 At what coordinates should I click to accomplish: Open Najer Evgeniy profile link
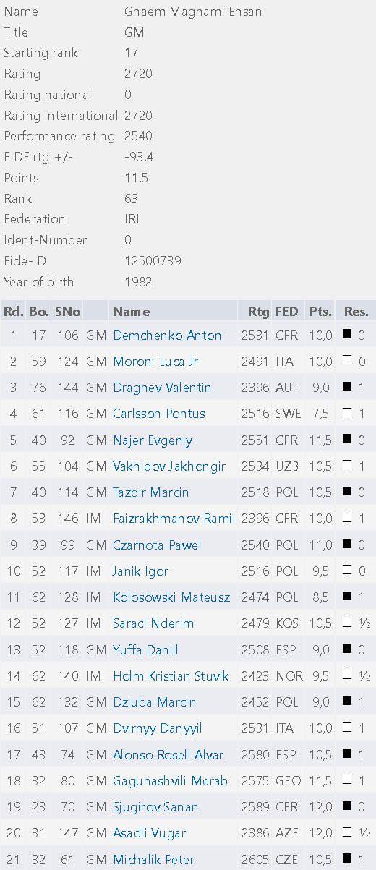153,440
